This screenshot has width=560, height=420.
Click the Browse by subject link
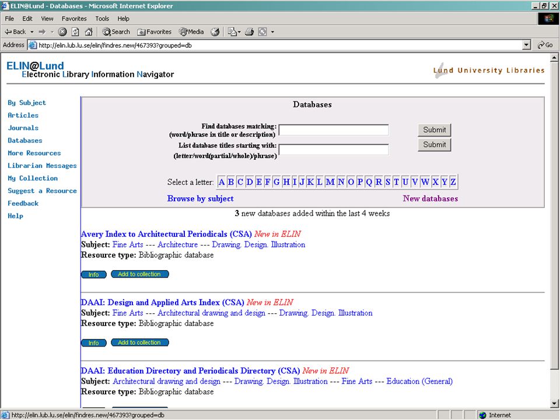click(200, 198)
